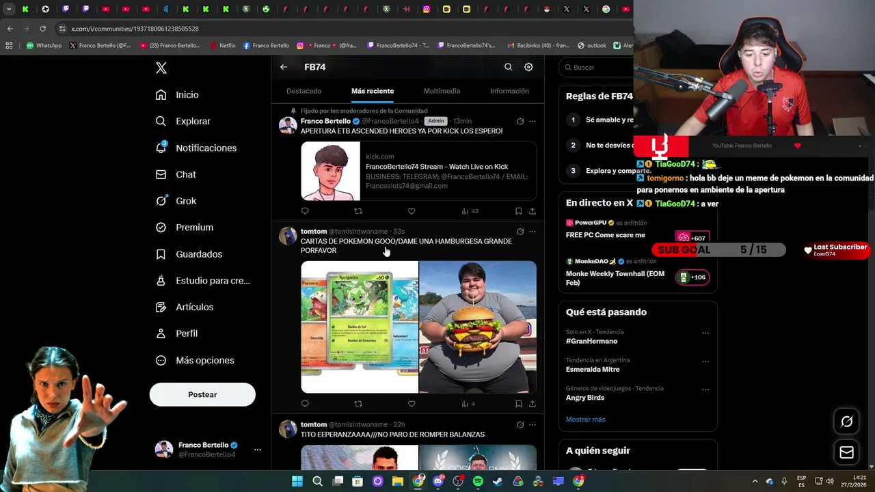Switch to the Destacado tab
This screenshot has height=492, width=875.
coord(304,91)
